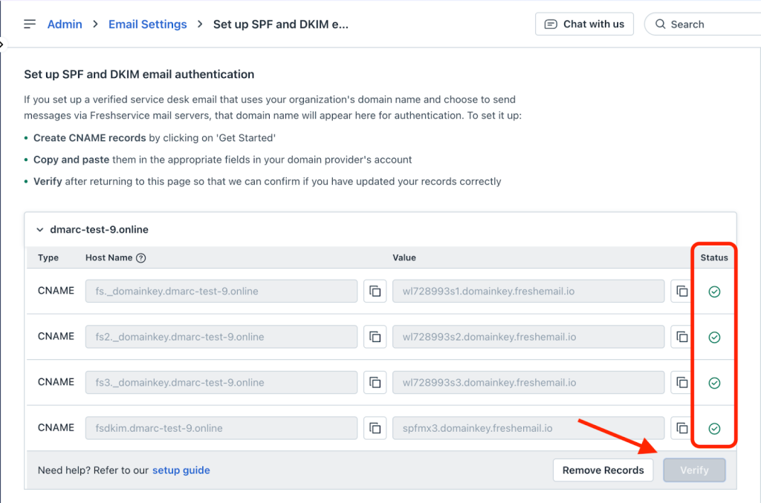
Task: Click the Remove Records button
Action: pyautogui.click(x=603, y=470)
